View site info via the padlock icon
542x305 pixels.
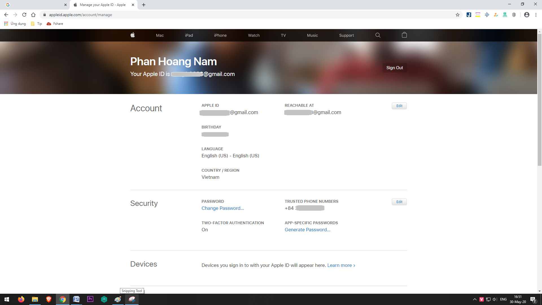point(44,15)
